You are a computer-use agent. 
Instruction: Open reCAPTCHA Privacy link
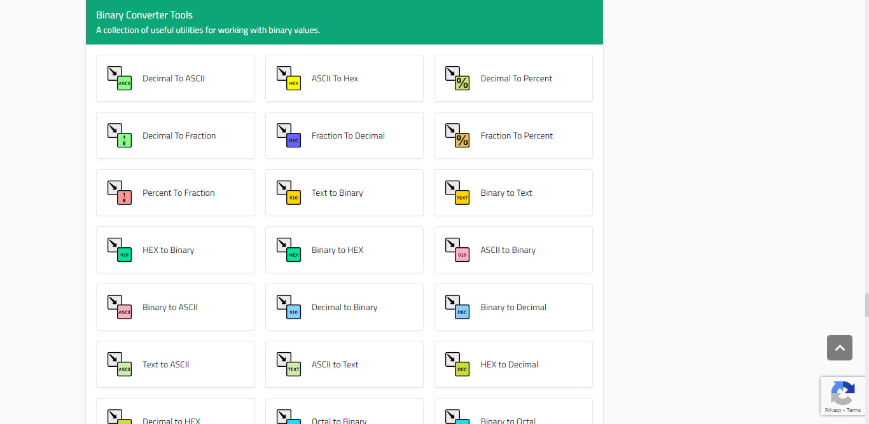[x=833, y=410]
